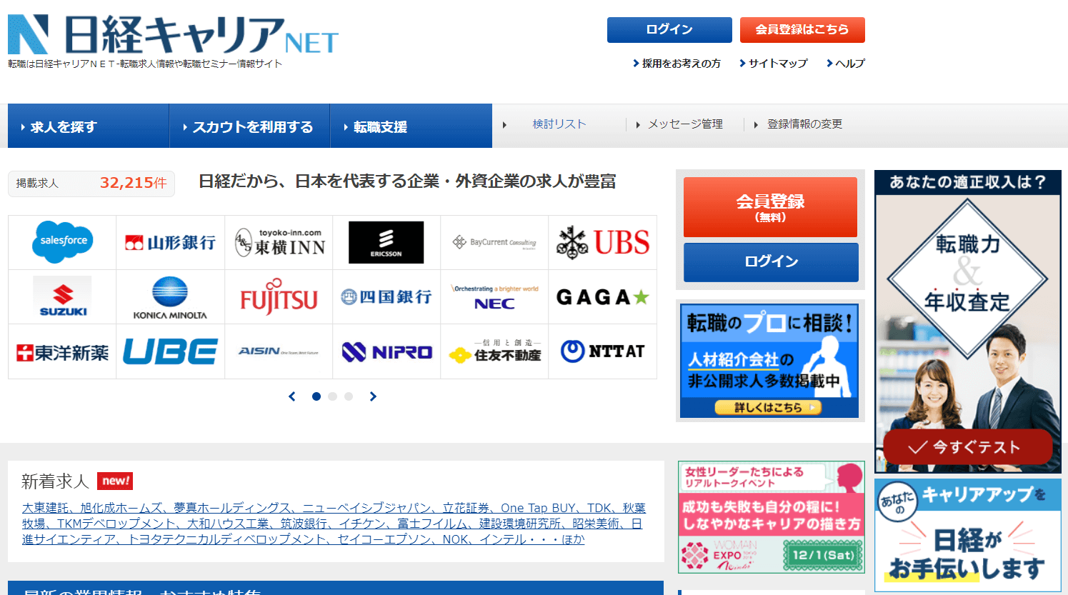Select the Ericsson logo tile

point(386,242)
